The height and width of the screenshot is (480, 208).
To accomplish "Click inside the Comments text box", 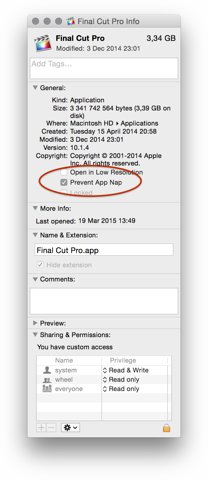I will coord(104,301).
